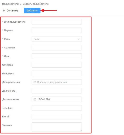Select the Отчество input box
The height and width of the screenshot is (135, 124).
57,65
